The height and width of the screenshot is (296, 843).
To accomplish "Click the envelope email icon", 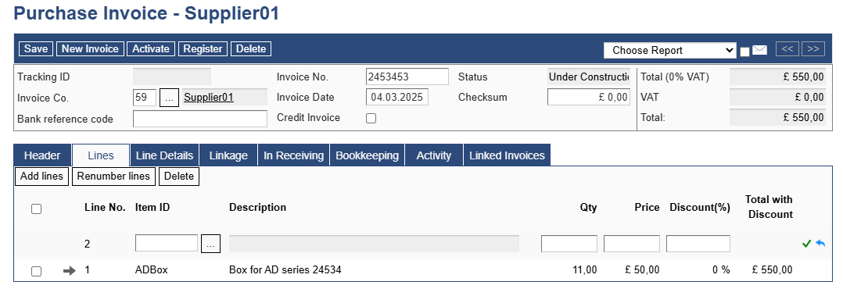I will [759, 50].
